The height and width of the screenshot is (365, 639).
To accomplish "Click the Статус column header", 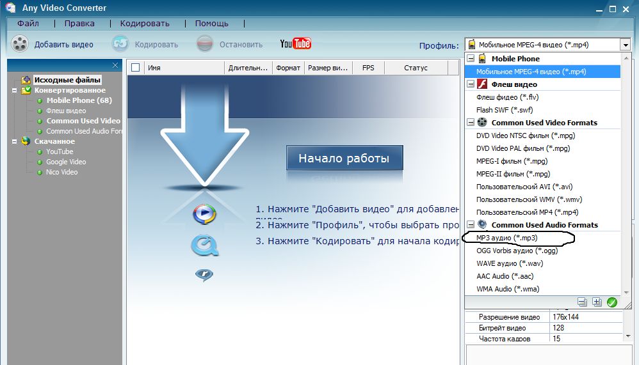I will pyautogui.click(x=416, y=68).
